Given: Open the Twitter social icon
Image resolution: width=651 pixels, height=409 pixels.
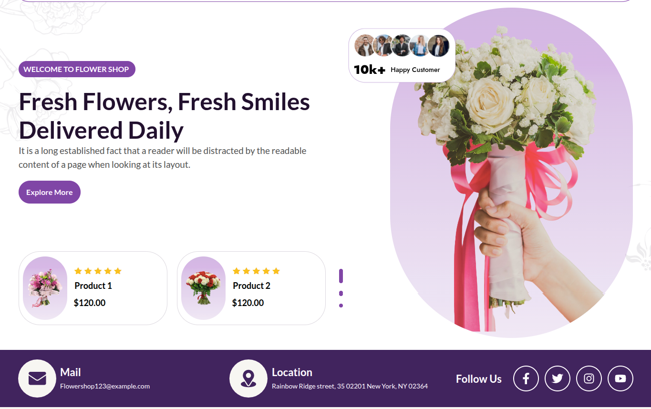Looking at the screenshot, I should coord(558,378).
